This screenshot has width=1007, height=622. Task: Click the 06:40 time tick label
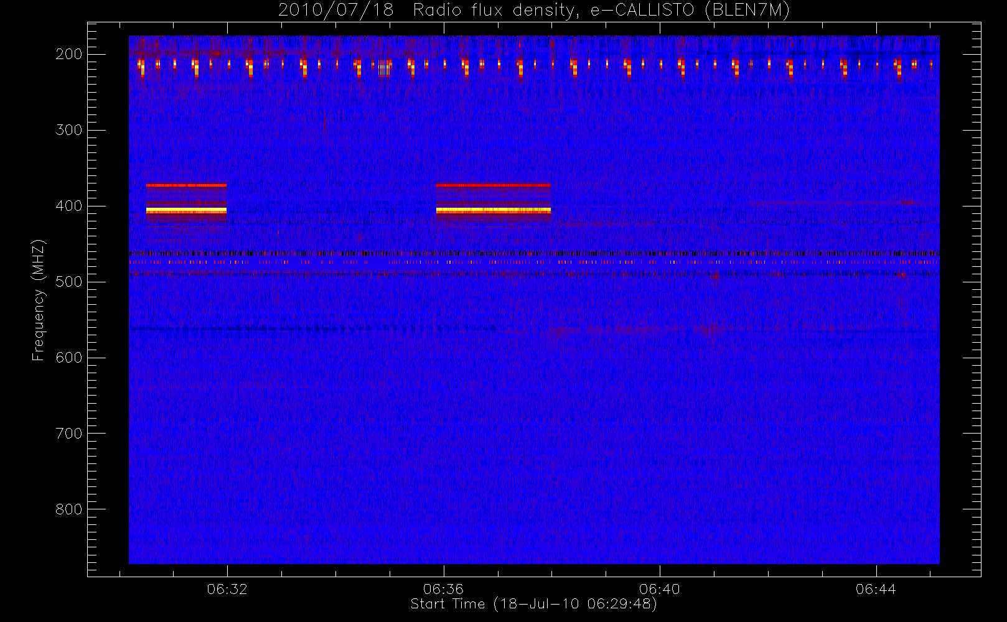(x=660, y=589)
